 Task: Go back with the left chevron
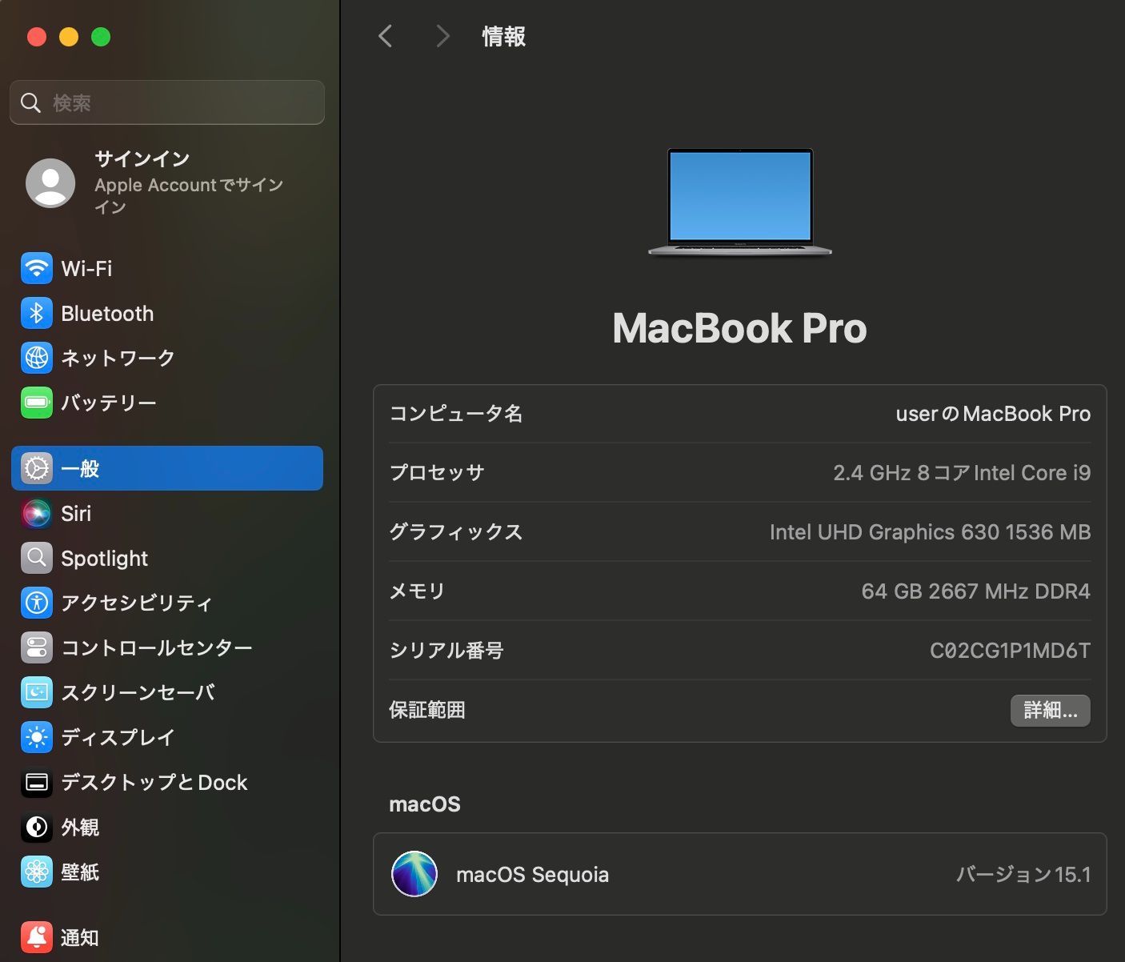pyautogui.click(x=386, y=36)
